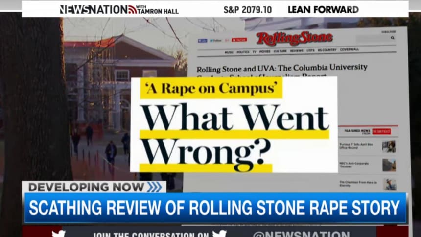Screen dimensions: 421x237
Task: Click the 'Furious 7' story thumbnail
Action: pos(389,146)
